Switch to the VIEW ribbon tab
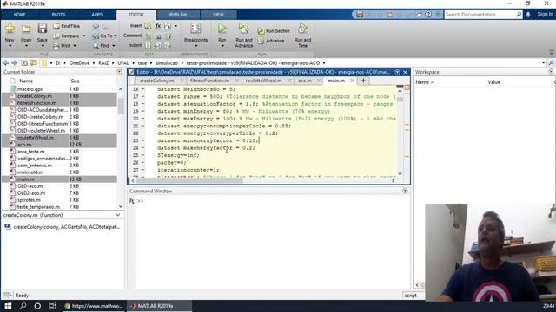 (218, 15)
